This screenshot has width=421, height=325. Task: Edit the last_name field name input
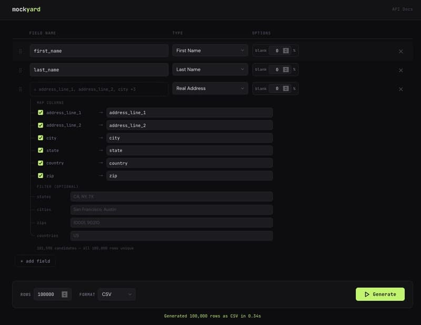[x=99, y=70]
